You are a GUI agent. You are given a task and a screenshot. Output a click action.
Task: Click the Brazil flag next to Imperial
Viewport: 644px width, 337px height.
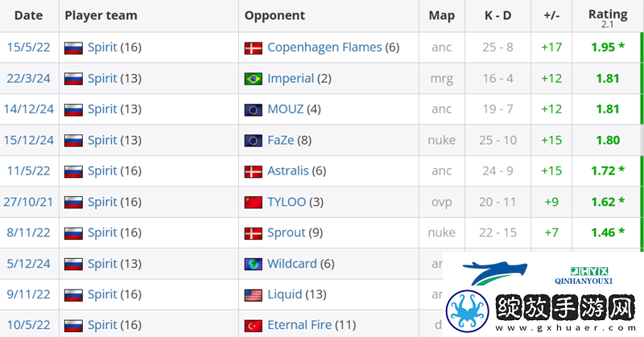253,79
